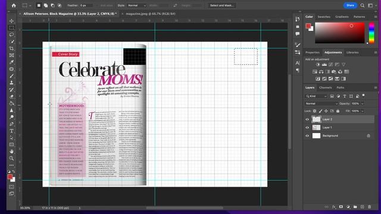The width and height of the screenshot is (381, 214).
Task: Open the Opacity dropdown arrow
Action: coord(363,103)
